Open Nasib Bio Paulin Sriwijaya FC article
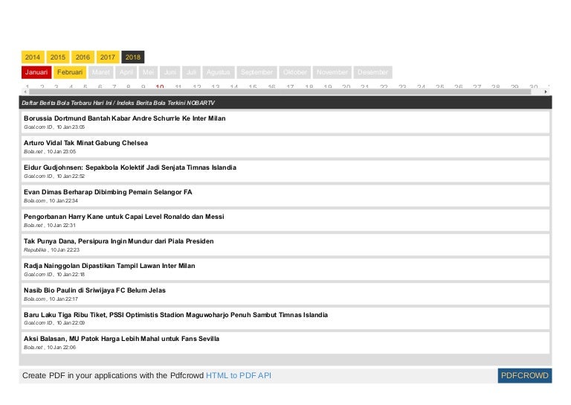The width and height of the screenshot is (571, 405). coord(94,290)
